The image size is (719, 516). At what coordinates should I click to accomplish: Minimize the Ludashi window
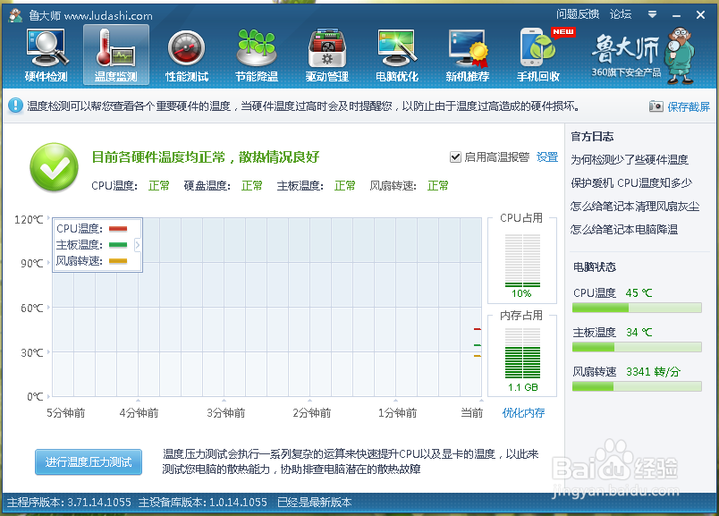click(676, 15)
